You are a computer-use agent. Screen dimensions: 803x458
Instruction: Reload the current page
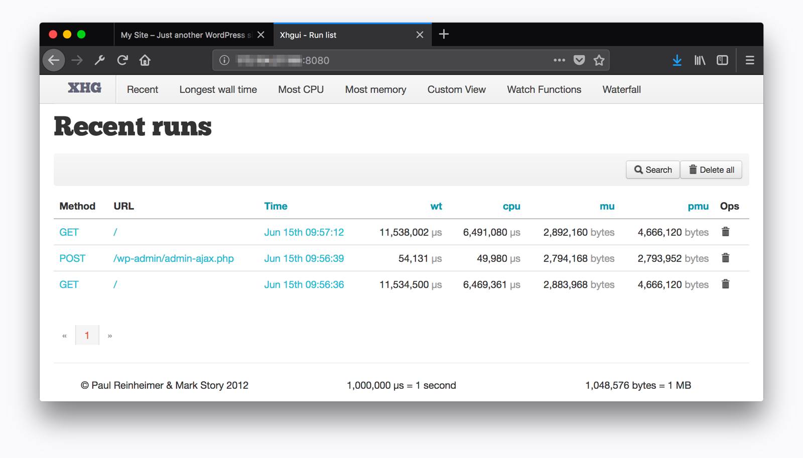point(122,60)
